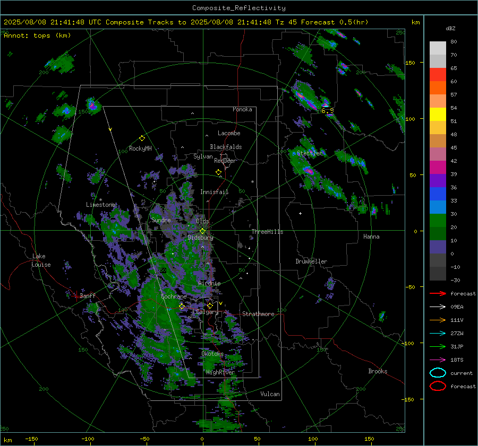This screenshot has width=478, height=446.
Task: Click the Sylvan label
Action: click(x=203, y=156)
